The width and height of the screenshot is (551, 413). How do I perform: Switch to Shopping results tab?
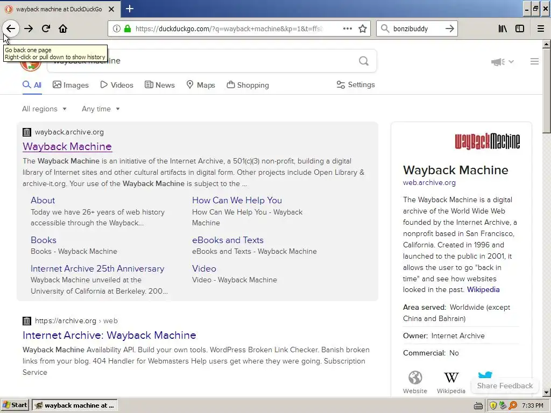pos(248,85)
